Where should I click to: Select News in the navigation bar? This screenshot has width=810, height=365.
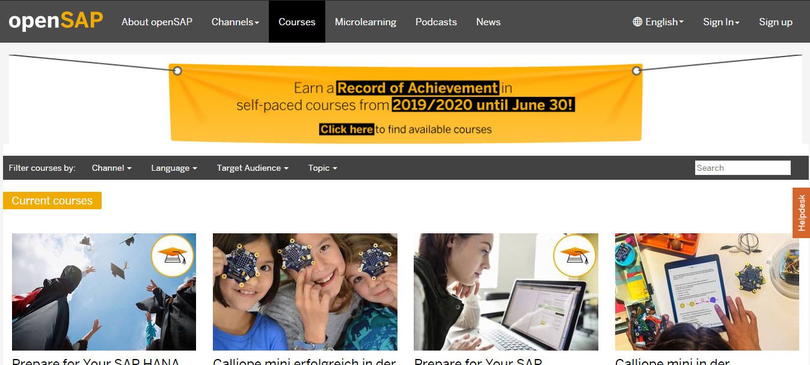point(488,22)
